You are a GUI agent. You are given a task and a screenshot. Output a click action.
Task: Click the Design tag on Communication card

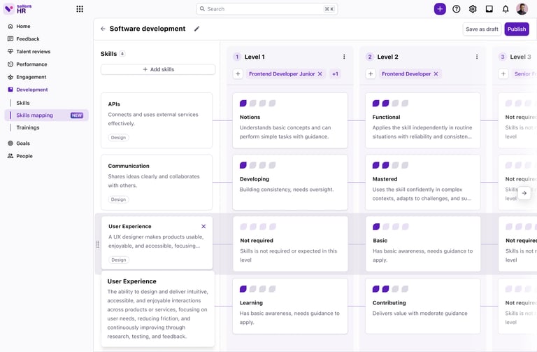pyautogui.click(x=118, y=199)
